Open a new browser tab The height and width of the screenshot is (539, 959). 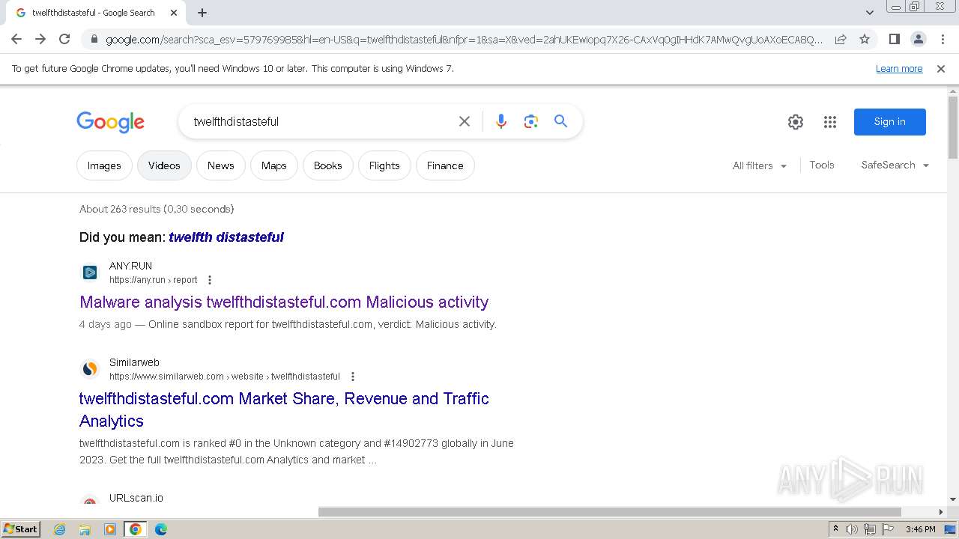pos(202,13)
